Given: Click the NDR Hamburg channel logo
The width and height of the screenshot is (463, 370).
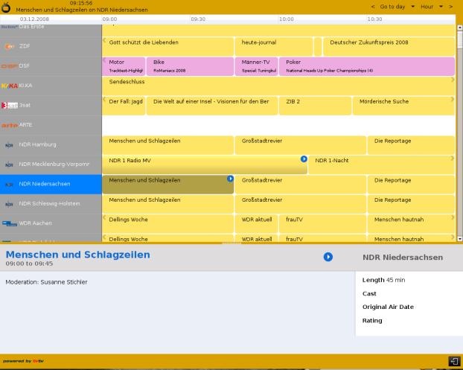Looking at the screenshot, I should [x=9, y=145].
